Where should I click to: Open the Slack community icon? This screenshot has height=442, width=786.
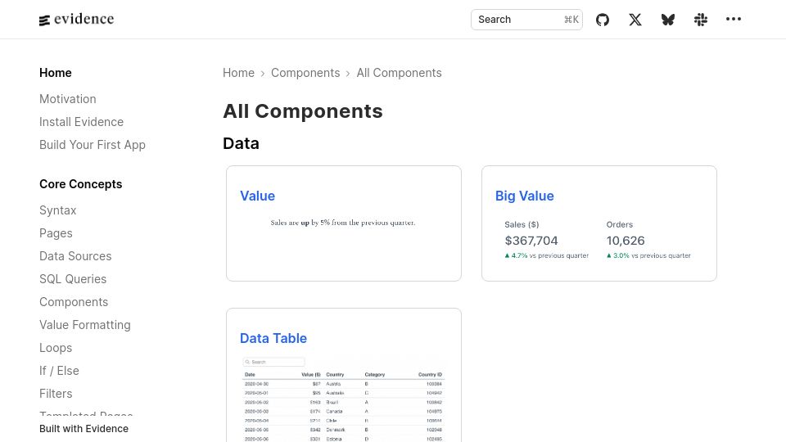click(x=701, y=20)
